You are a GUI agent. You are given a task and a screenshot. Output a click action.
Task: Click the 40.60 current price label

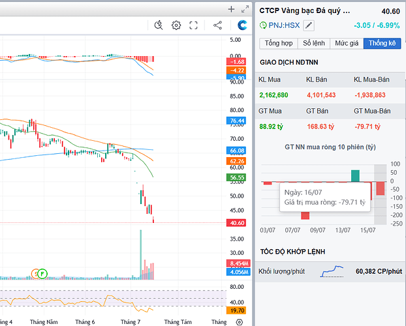point(236,223)
